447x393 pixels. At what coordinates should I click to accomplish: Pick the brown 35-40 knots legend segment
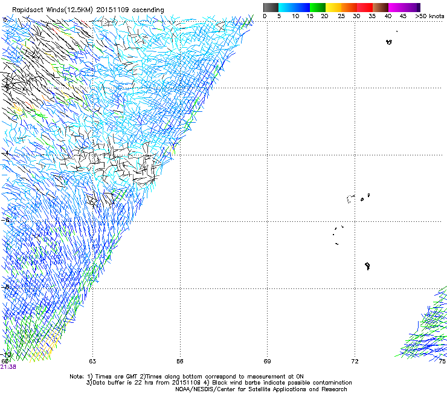(x=381, y=7)
